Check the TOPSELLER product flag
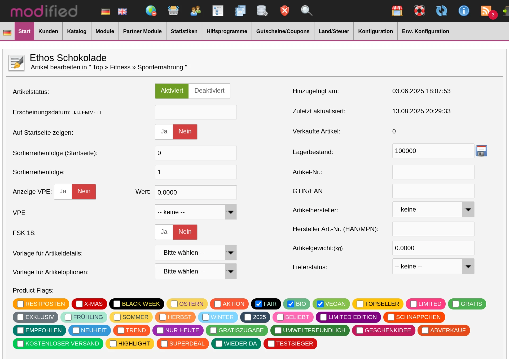Image resolution: width=509 pixels, height=359 pixels. click(360, 304)
